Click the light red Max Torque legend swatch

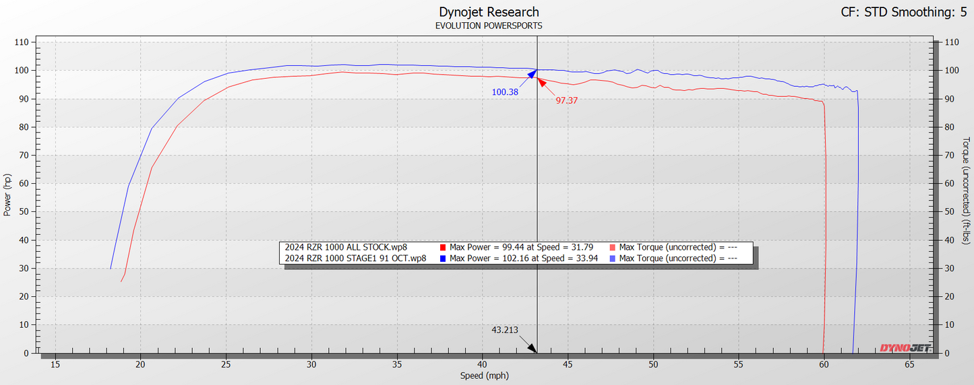pyautogui.click(x=613, y=247)
